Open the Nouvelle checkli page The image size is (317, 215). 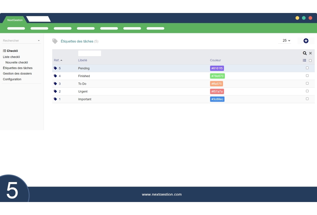pyautogui.click(x=16, y=62)
